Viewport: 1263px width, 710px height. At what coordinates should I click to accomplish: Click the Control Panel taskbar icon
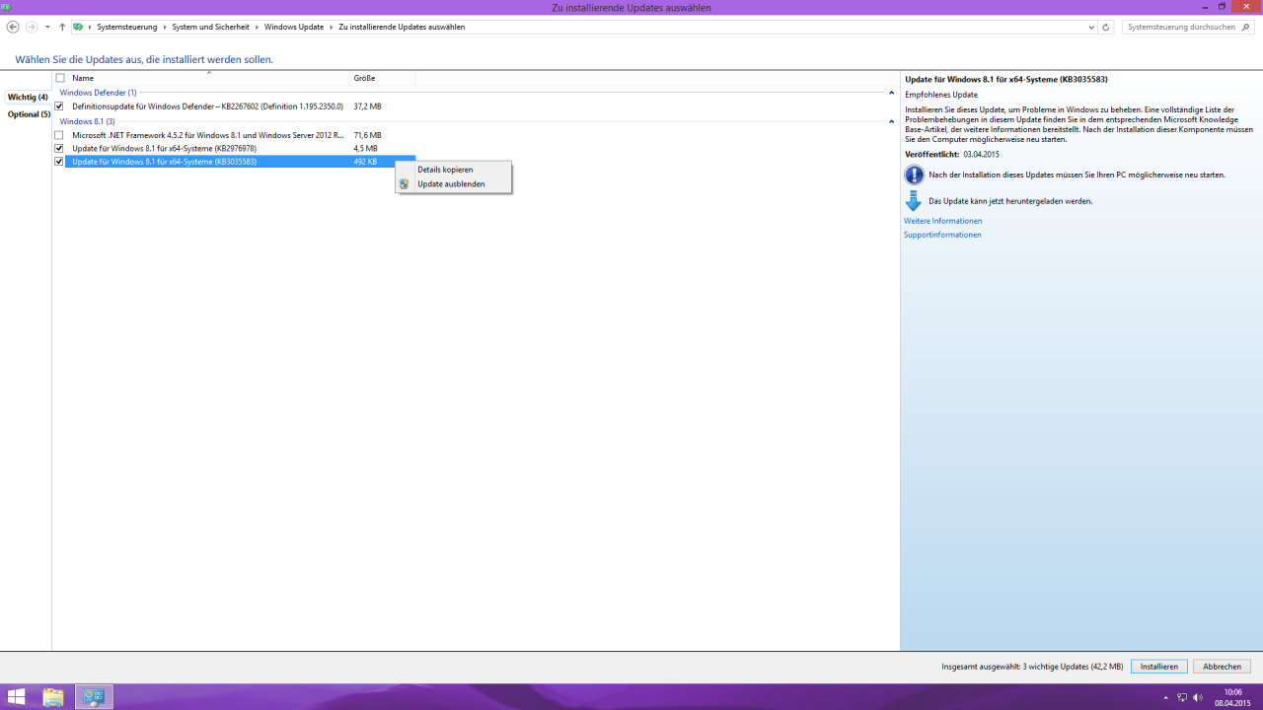tap(95, 697)
